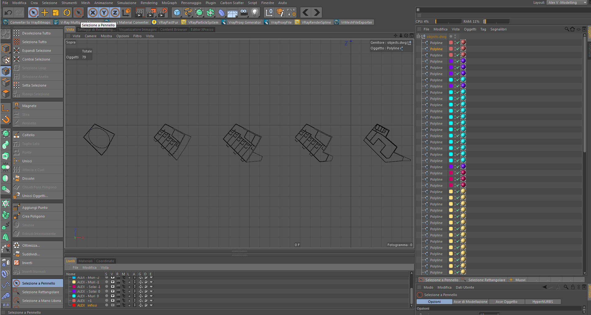
Task: Click Seleziona Tutto button
Action: pos(34,42)
